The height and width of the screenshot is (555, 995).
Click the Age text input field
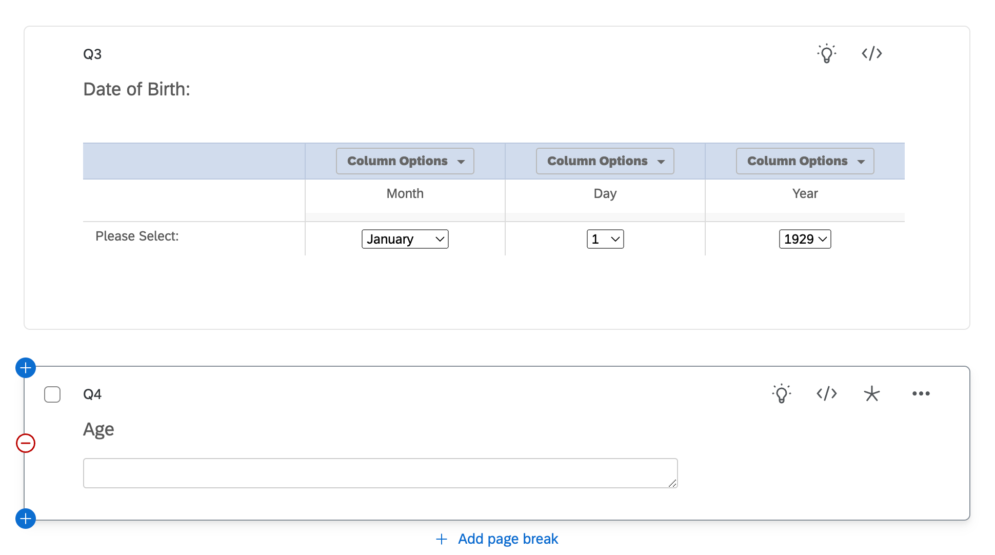click(380, 473)
